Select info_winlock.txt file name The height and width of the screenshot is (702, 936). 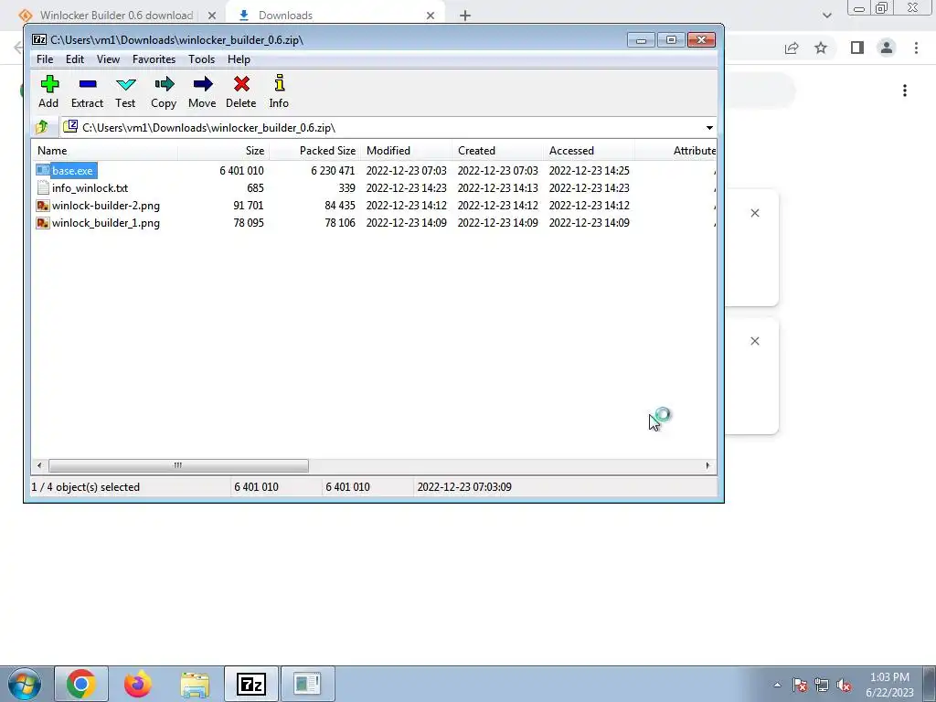[x=90, y=188]
